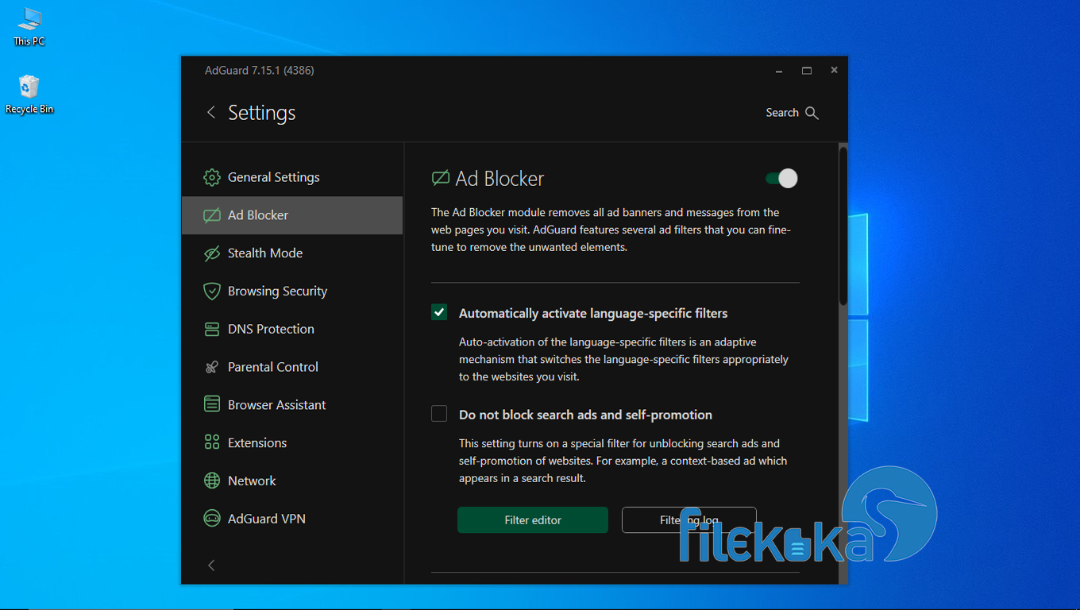1080x610 pixels.
Task: Open the Filtering log
Action: [x=688, y=520]
